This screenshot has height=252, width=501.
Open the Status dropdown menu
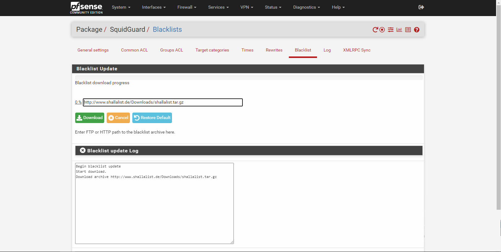pyautogui.click(x=273, y=7)
